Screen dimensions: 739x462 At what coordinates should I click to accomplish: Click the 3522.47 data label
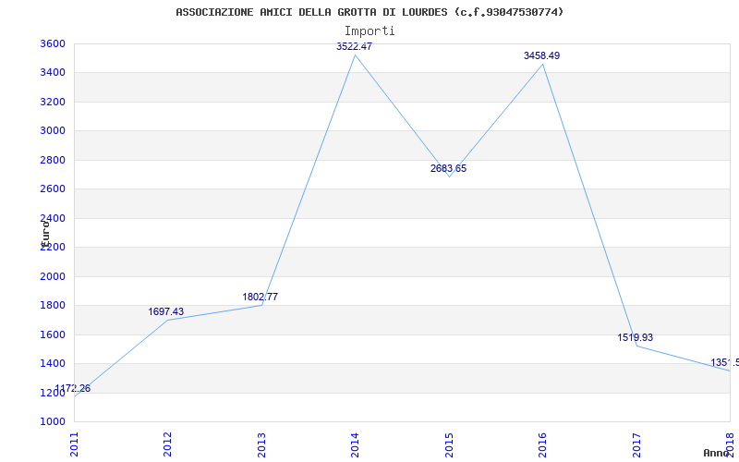354,46
